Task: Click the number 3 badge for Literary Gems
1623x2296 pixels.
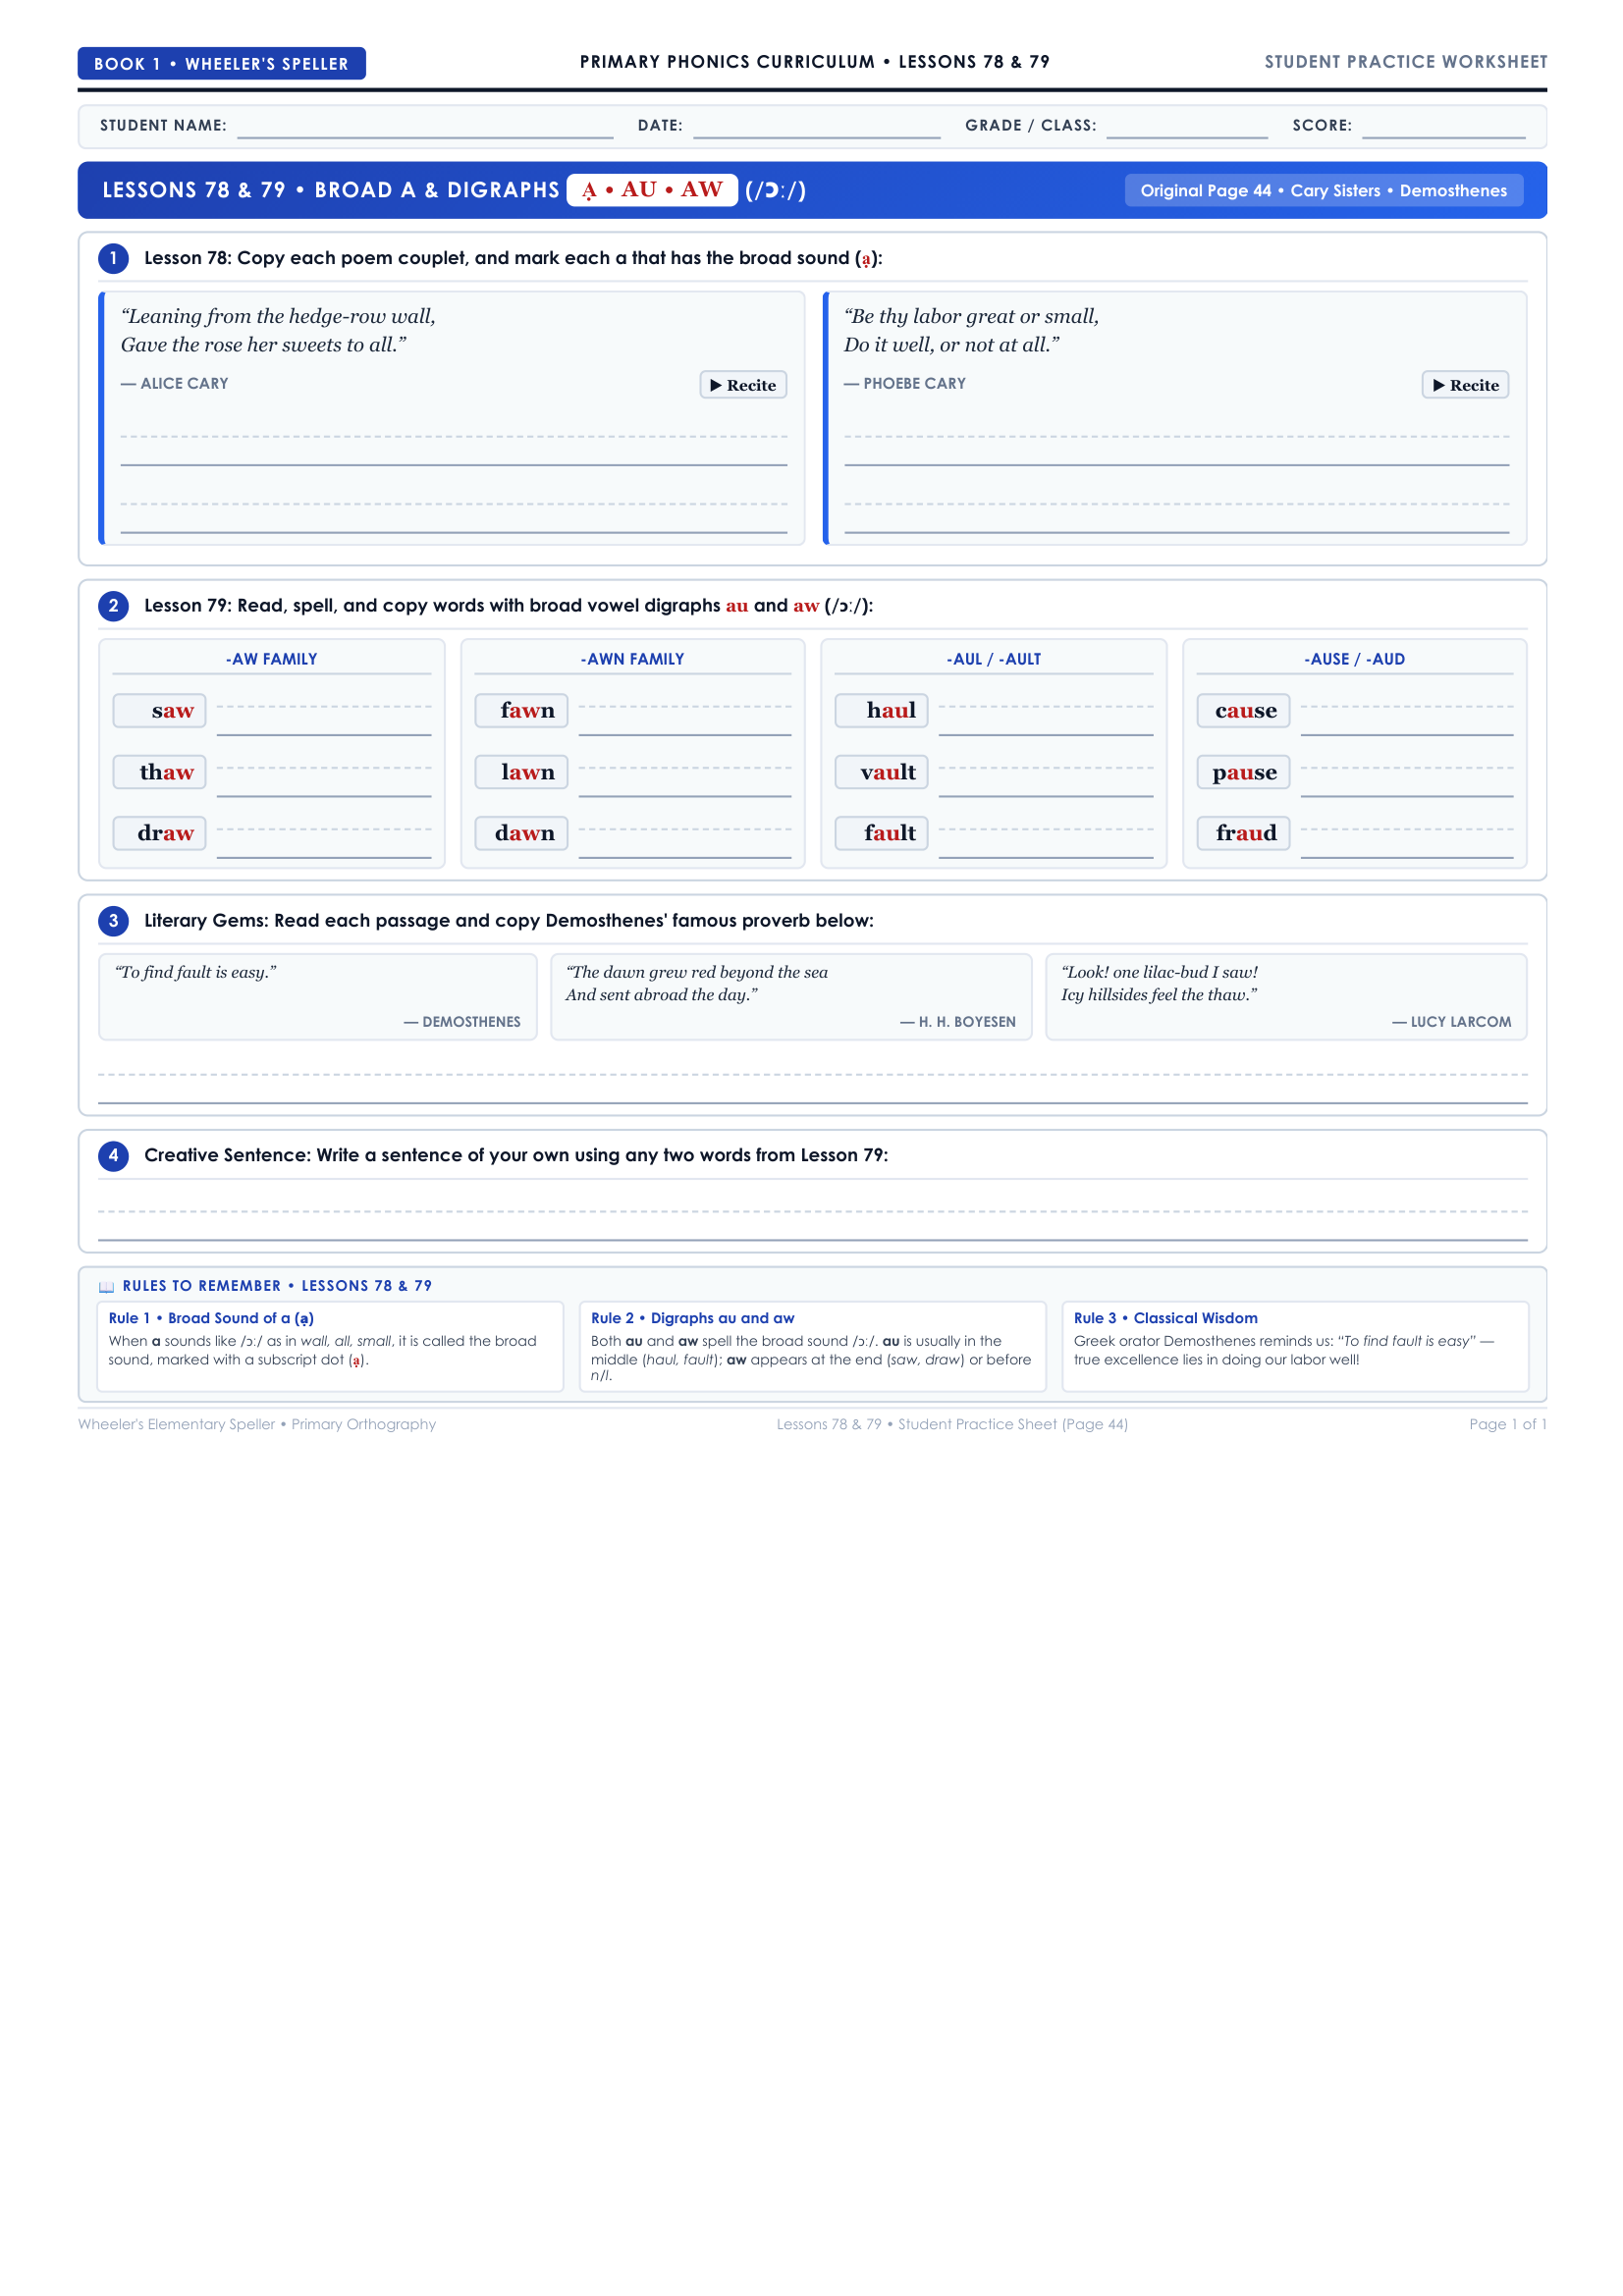Action: [x=113, y=921]
